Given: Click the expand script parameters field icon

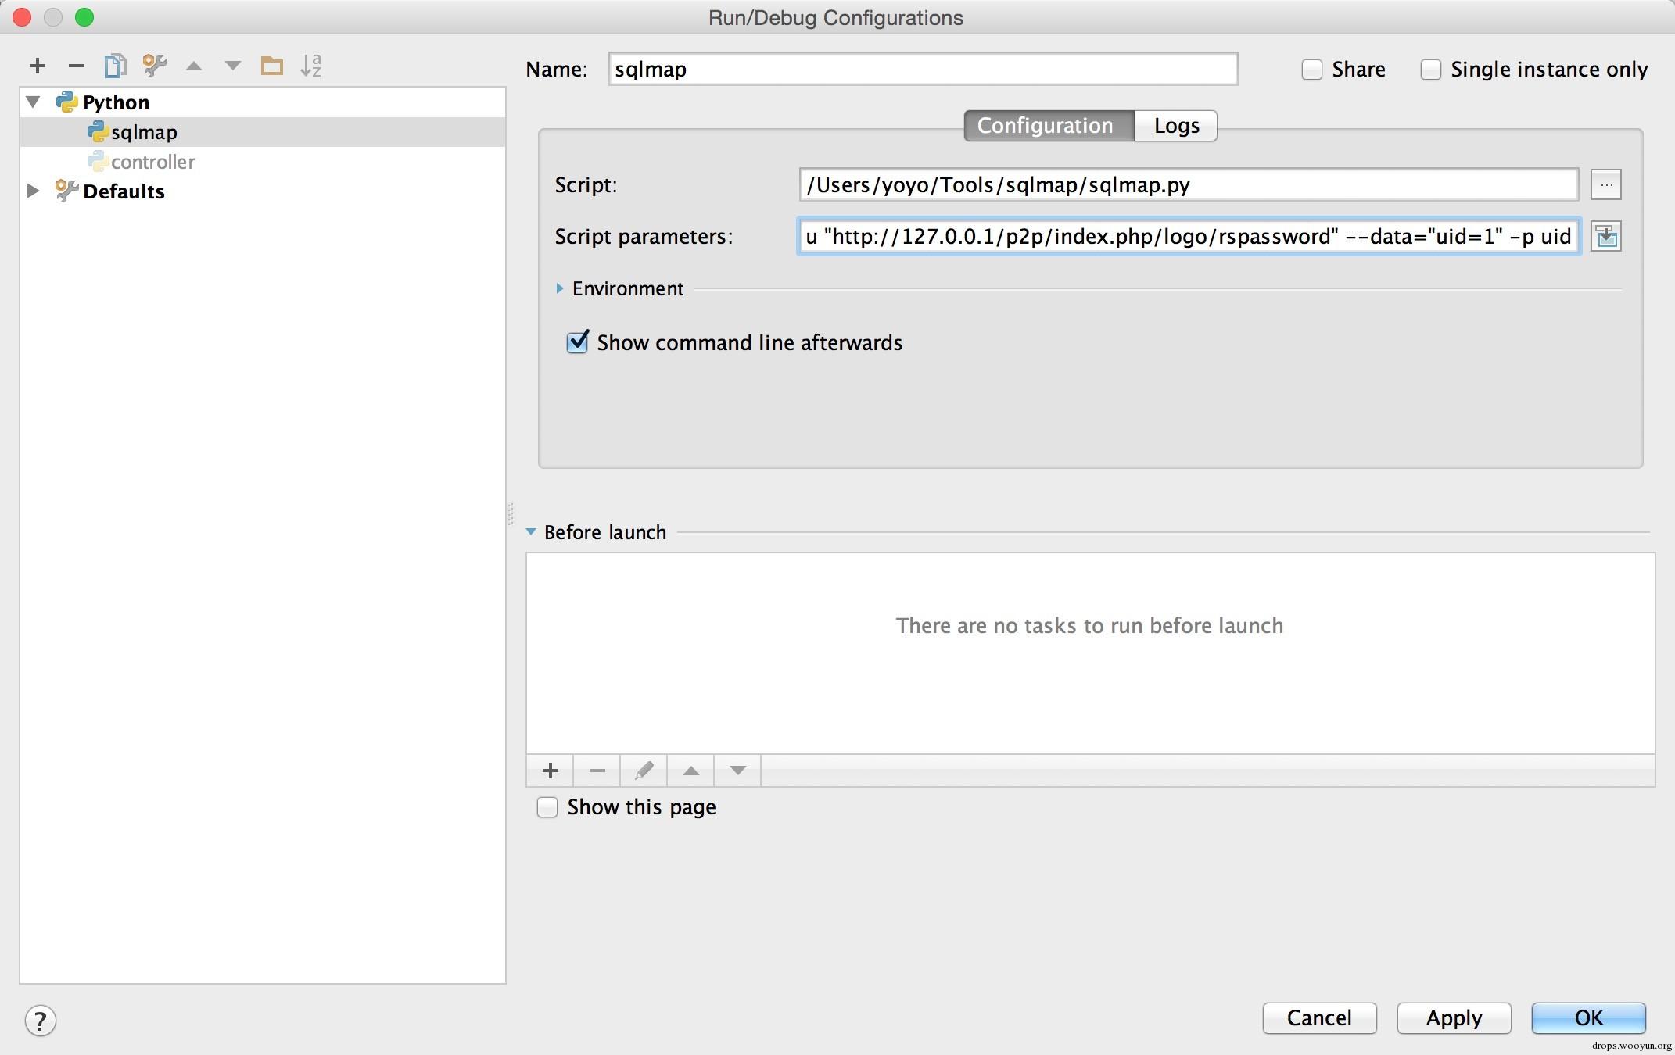Looking at the screenshot, I should tap(1605, 237).
